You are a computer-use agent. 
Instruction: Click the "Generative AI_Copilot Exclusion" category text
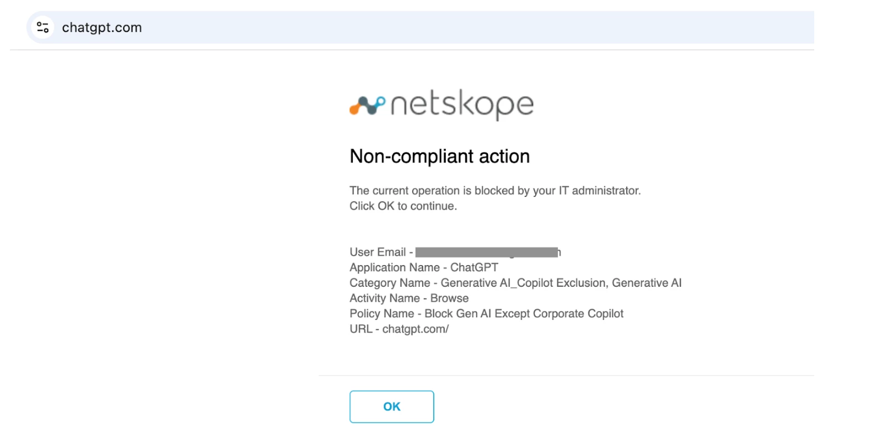click(523, 283)
